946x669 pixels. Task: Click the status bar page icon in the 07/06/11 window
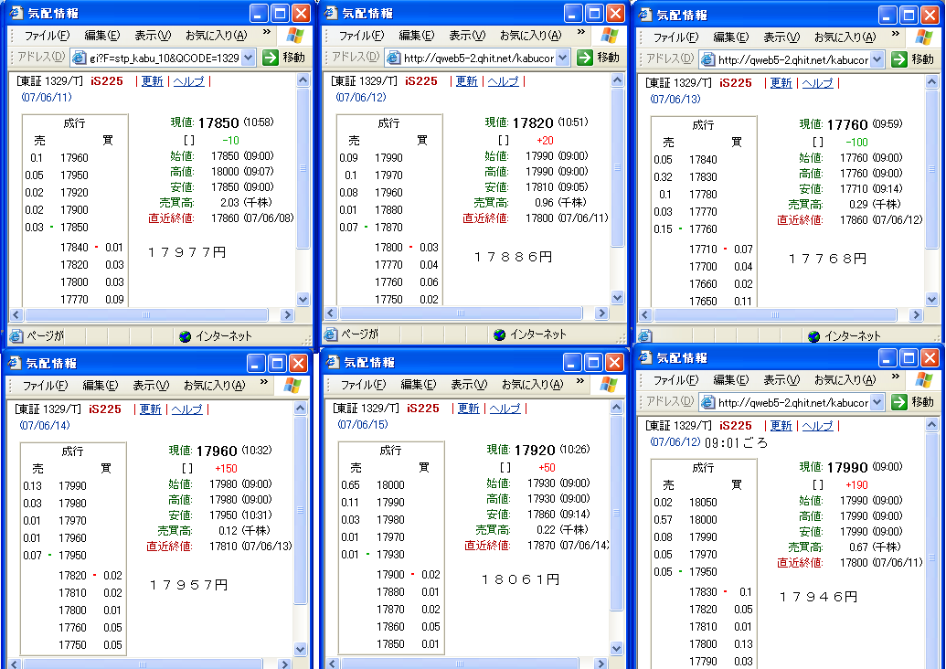[15, 335]
